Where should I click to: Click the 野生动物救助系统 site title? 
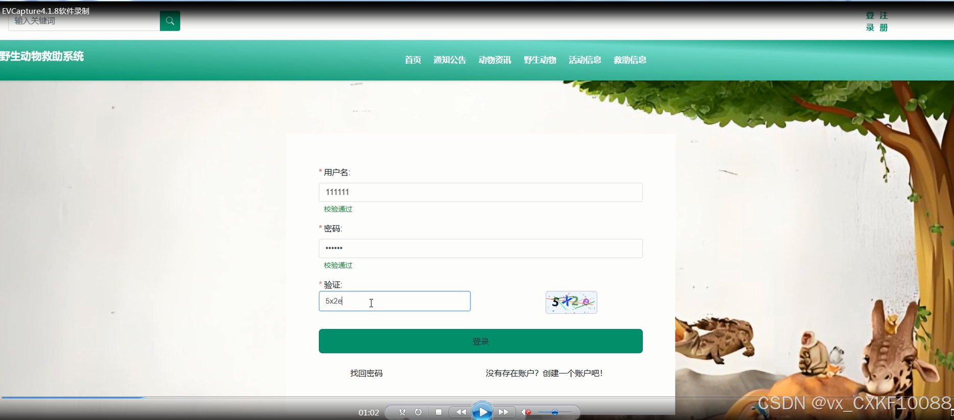coord(42,56)
